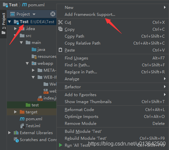Click the orange target folder icon
The width and height of the screenshot is (169, 150).
[22, 112]
